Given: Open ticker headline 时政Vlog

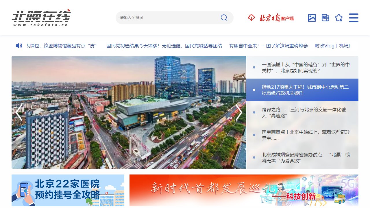Looking at the screenshot, I should click(x=332, y=46).
